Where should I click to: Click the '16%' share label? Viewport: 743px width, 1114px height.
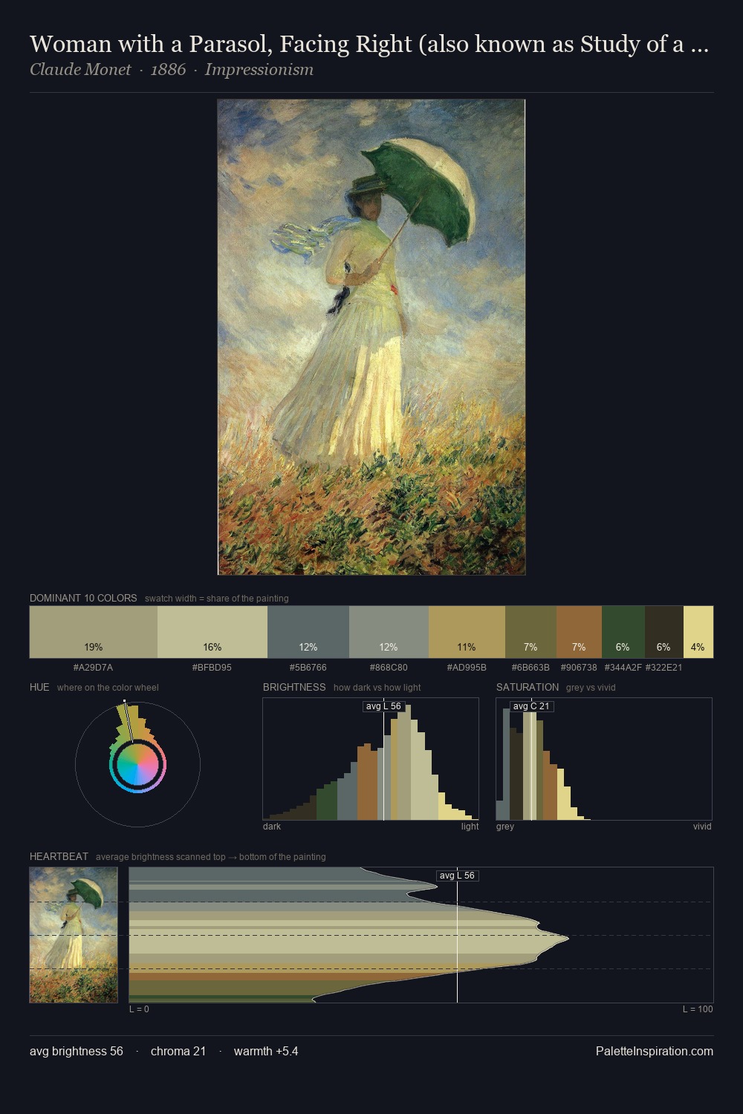pos(212,647)
